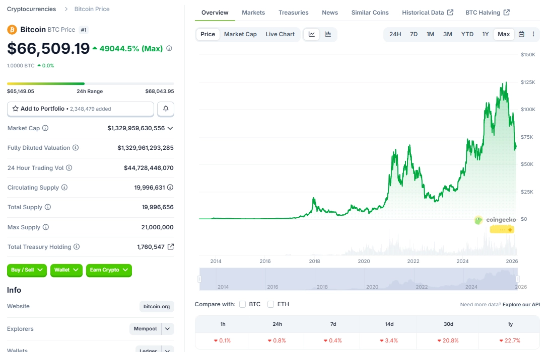
Task: Click the Buy / Sell button
Action: click(x=26, y=270)
